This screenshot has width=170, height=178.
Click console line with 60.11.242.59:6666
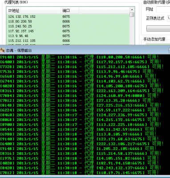78,129
